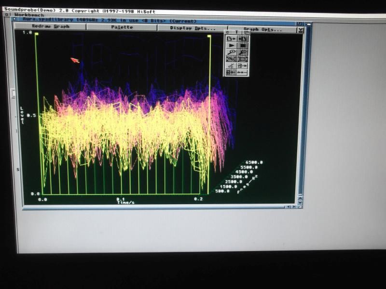386x289 pixels.
Task: Click the document export arrow icon
Action: [231, 39]
